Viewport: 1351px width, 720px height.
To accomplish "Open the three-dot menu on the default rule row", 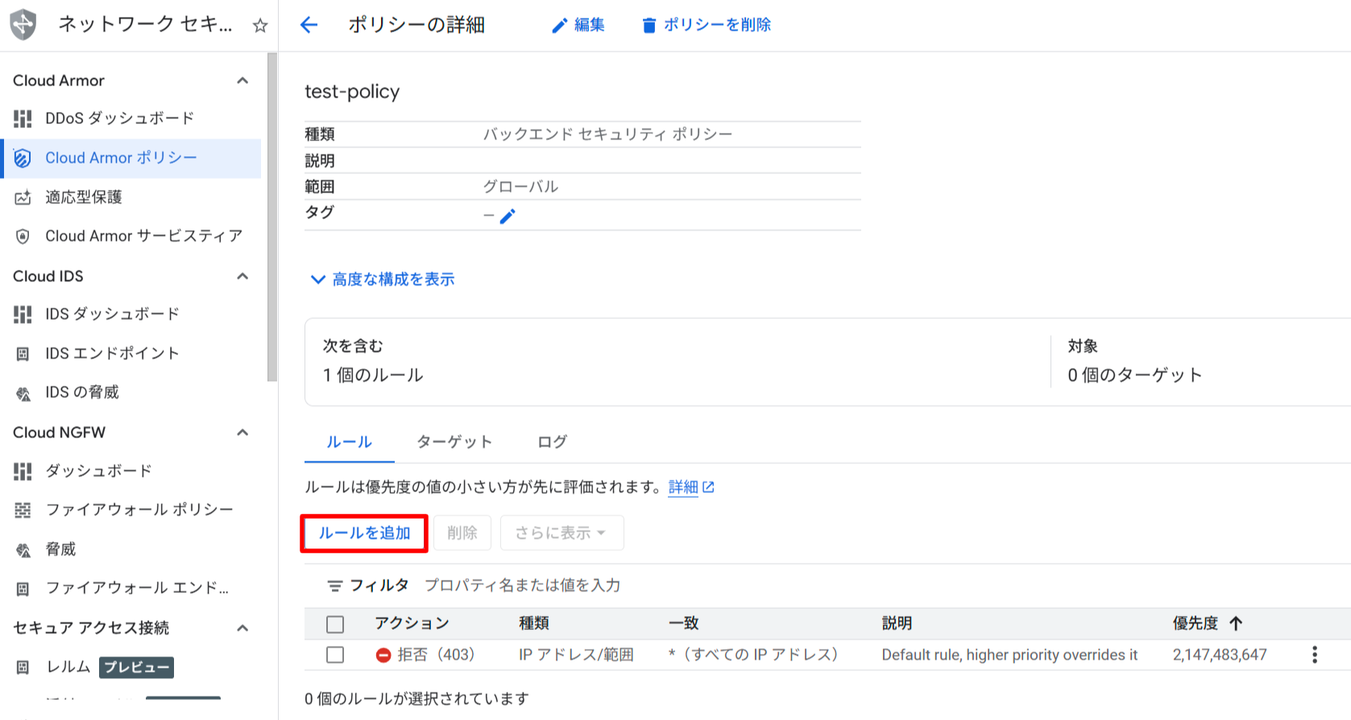I will (x=1314, y=655).
